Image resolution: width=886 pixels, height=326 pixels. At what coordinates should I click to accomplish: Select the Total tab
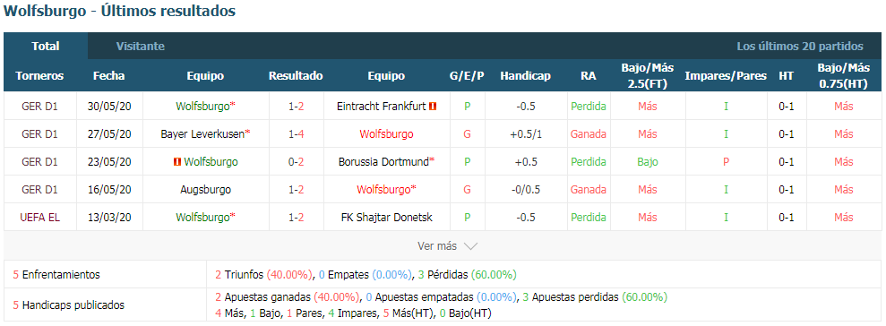coord(46,47)
